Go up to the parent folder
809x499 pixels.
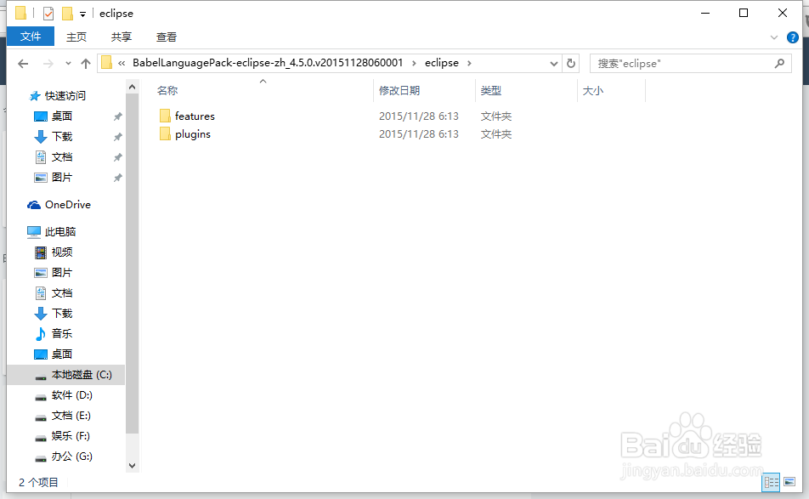pos(86,63)
